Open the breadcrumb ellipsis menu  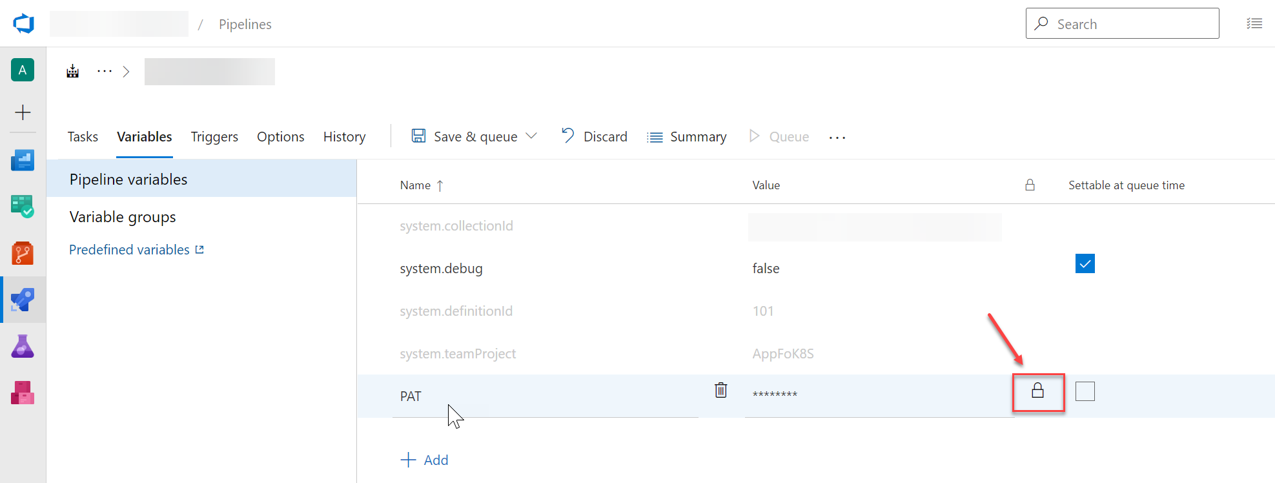pyautogui.click(x=105, y=71)
